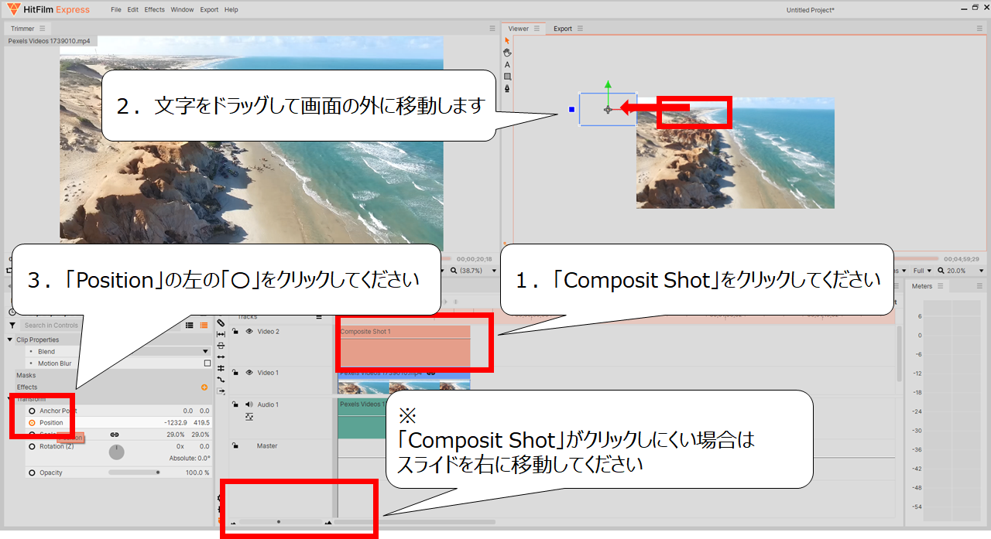Click the Rotation (Z) dial

click(116, 452)
